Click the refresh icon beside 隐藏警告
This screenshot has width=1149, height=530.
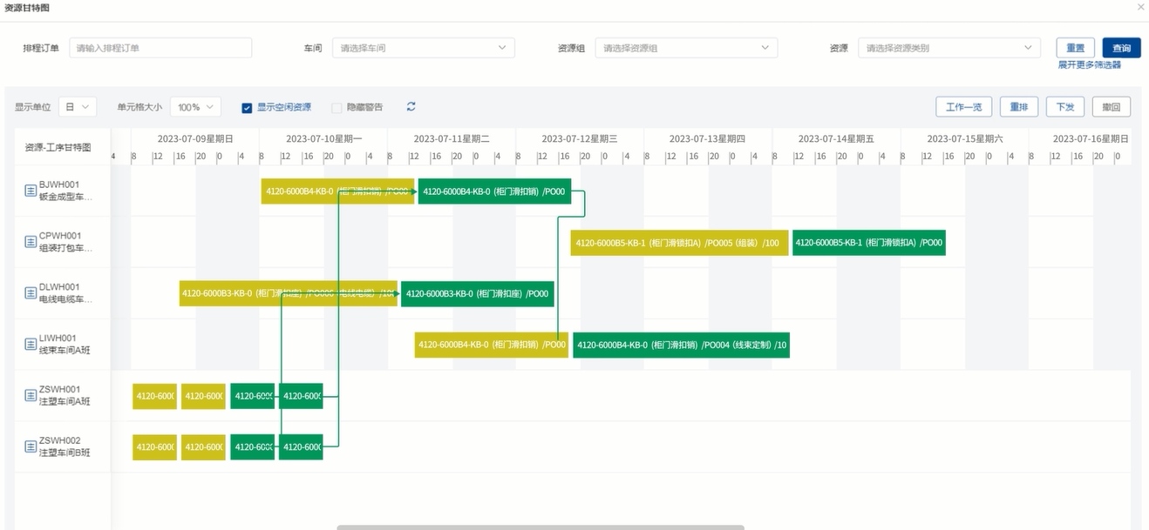coord(411,107)
